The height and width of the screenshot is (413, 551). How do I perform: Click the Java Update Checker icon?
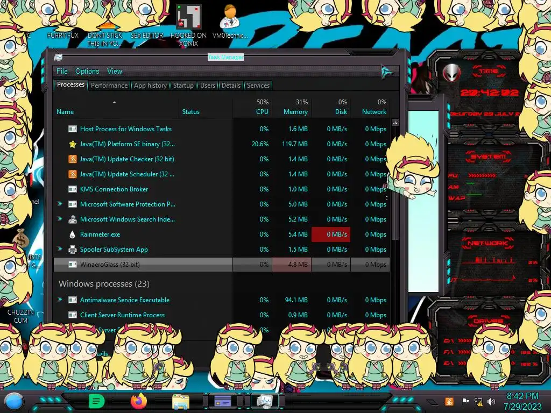pyautogui.click(x=73, y=159)
